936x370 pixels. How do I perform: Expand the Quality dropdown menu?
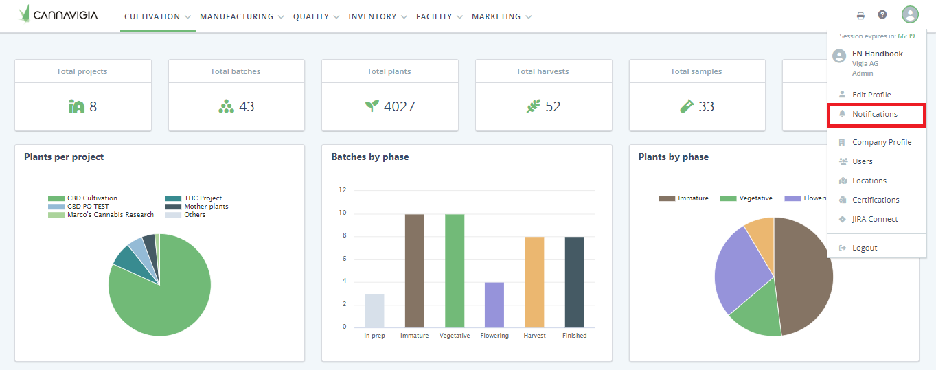[316, 16]
